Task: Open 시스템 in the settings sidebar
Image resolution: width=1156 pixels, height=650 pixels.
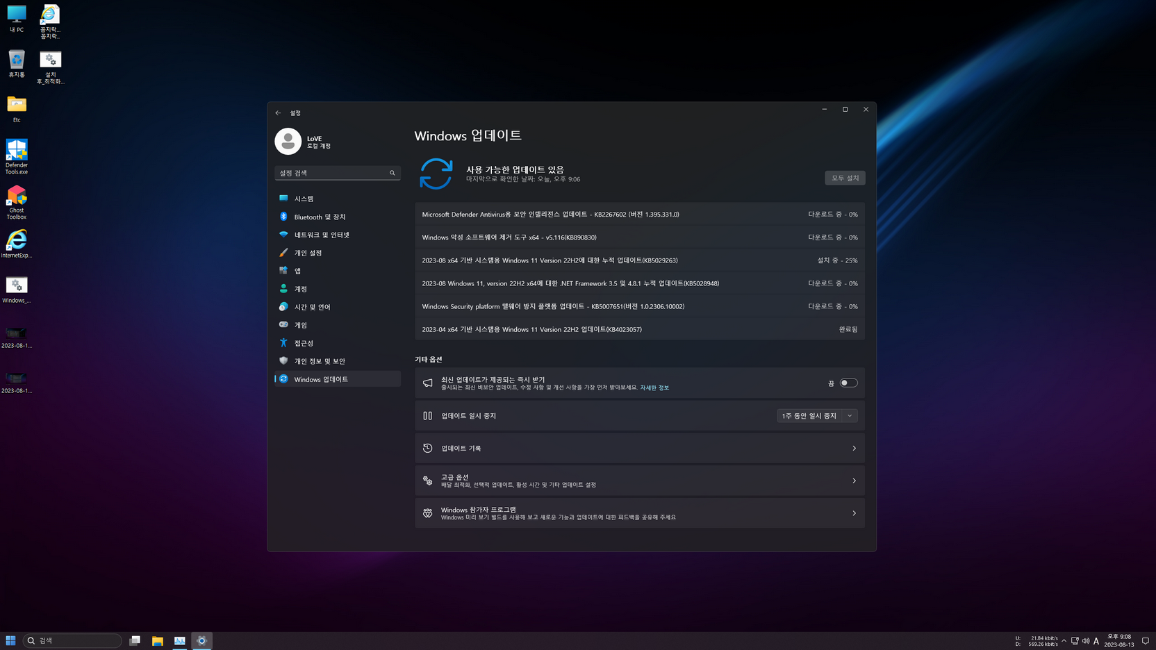Action: pos(338,199)
